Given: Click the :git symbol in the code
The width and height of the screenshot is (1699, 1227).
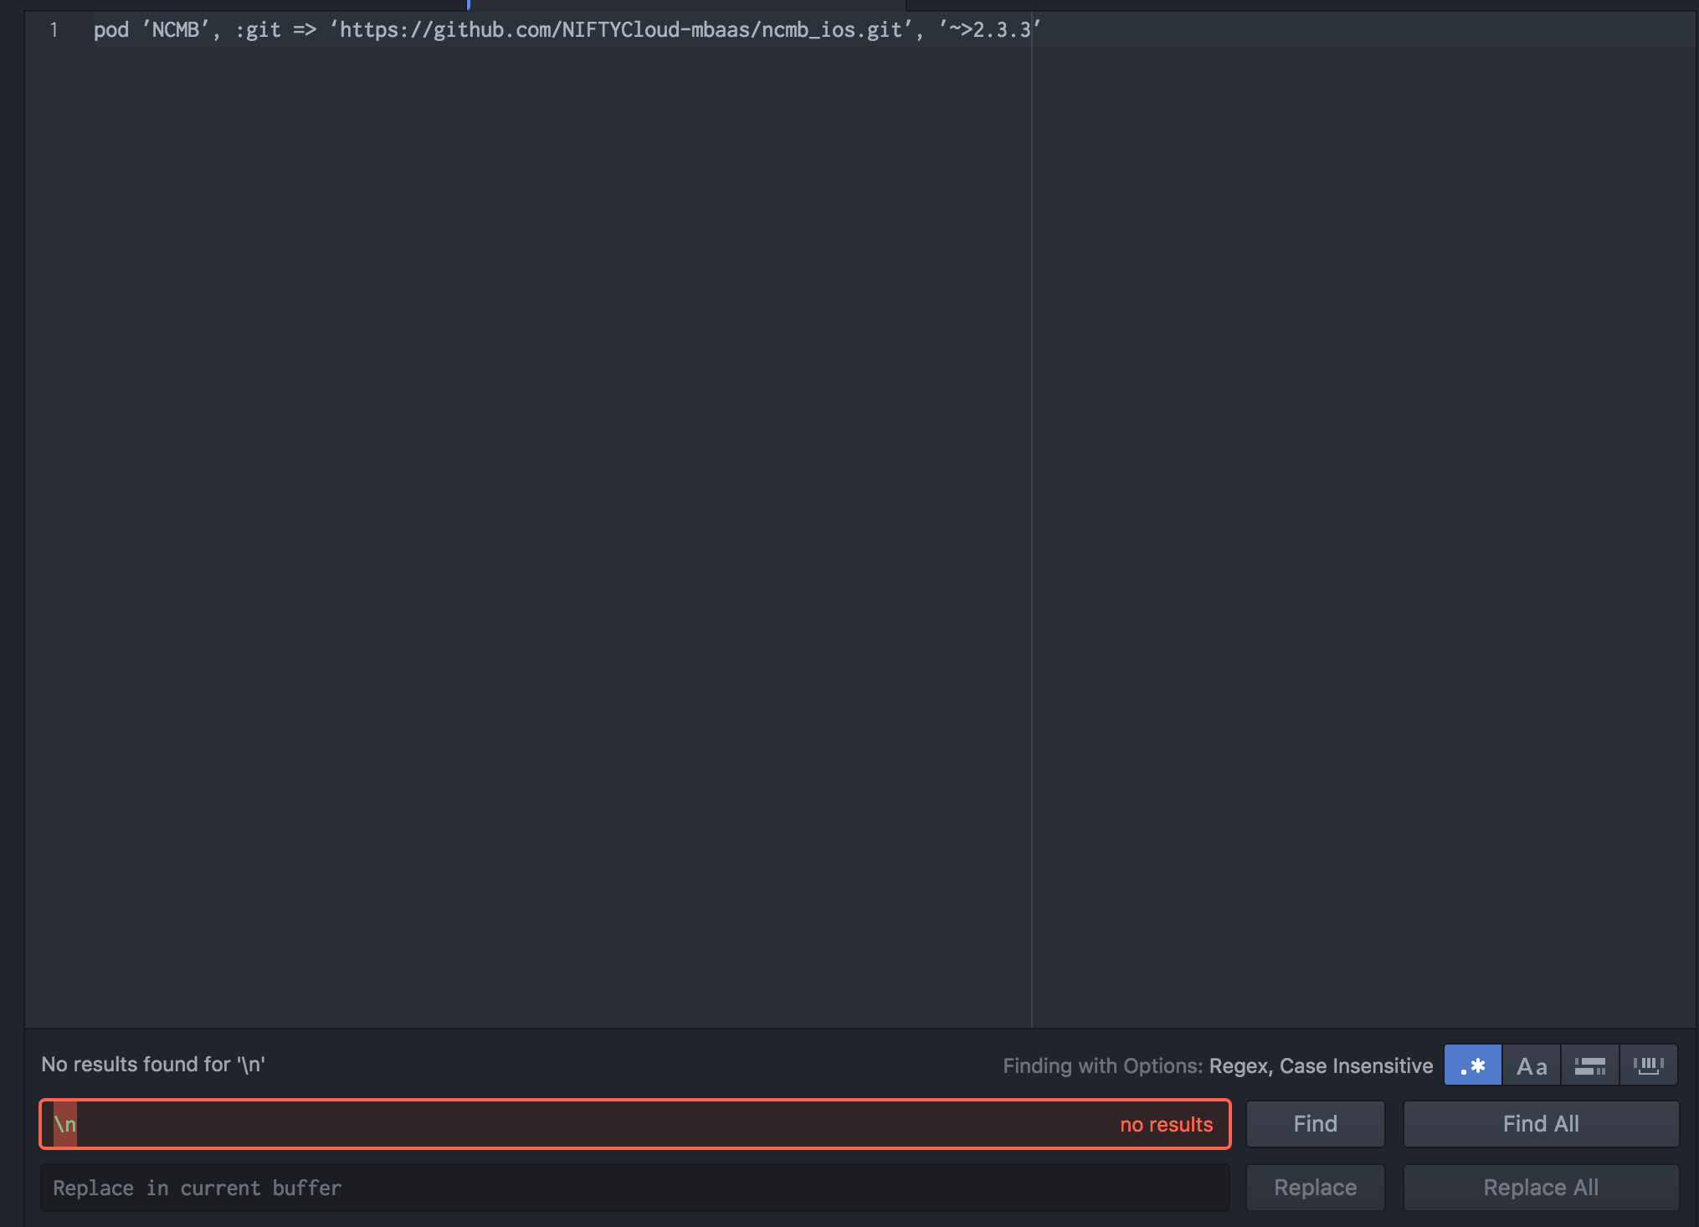Looking at the screenshot, I should click(258, 30).
